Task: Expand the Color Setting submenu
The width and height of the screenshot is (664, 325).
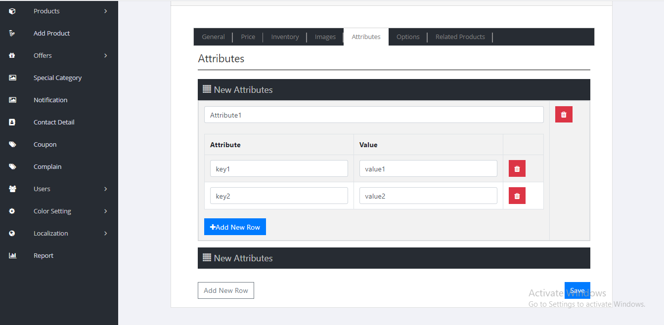Action: pos(105,211)
